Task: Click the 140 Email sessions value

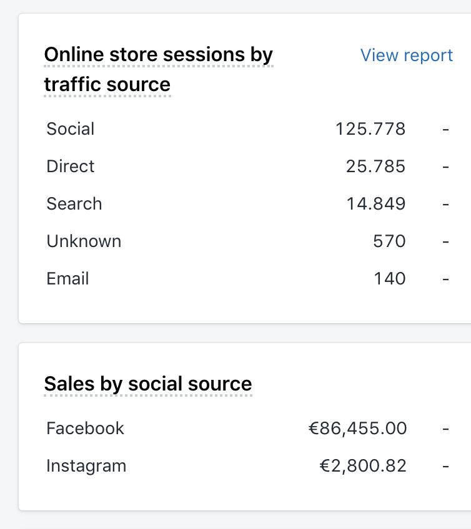Action: [390, 279]
